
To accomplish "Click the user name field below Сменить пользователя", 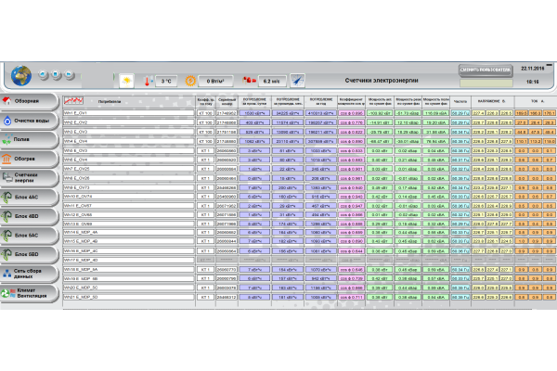I will tap(485, 83).
